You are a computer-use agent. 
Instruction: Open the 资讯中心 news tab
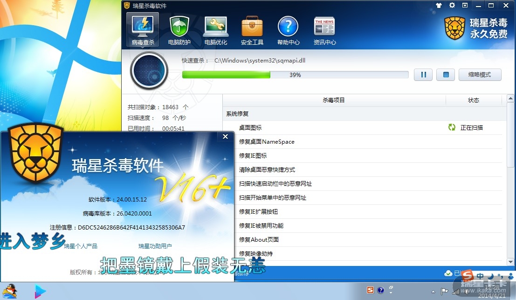coord(324,30)
